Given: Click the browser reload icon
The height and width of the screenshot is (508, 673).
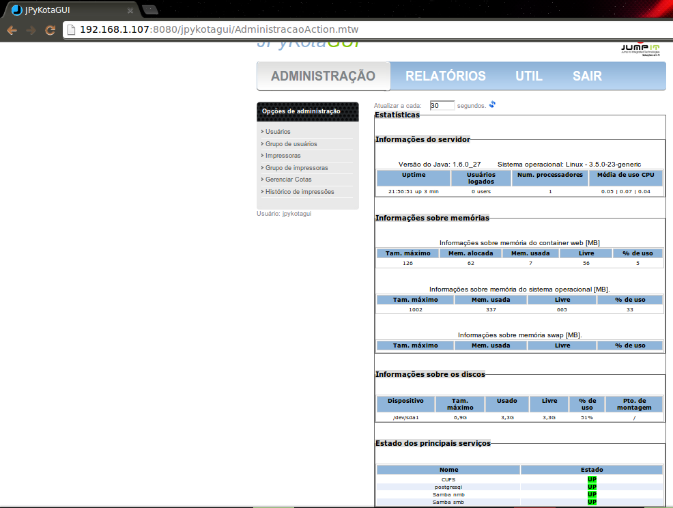Looking at the screenshot, I should coord(49,30).
